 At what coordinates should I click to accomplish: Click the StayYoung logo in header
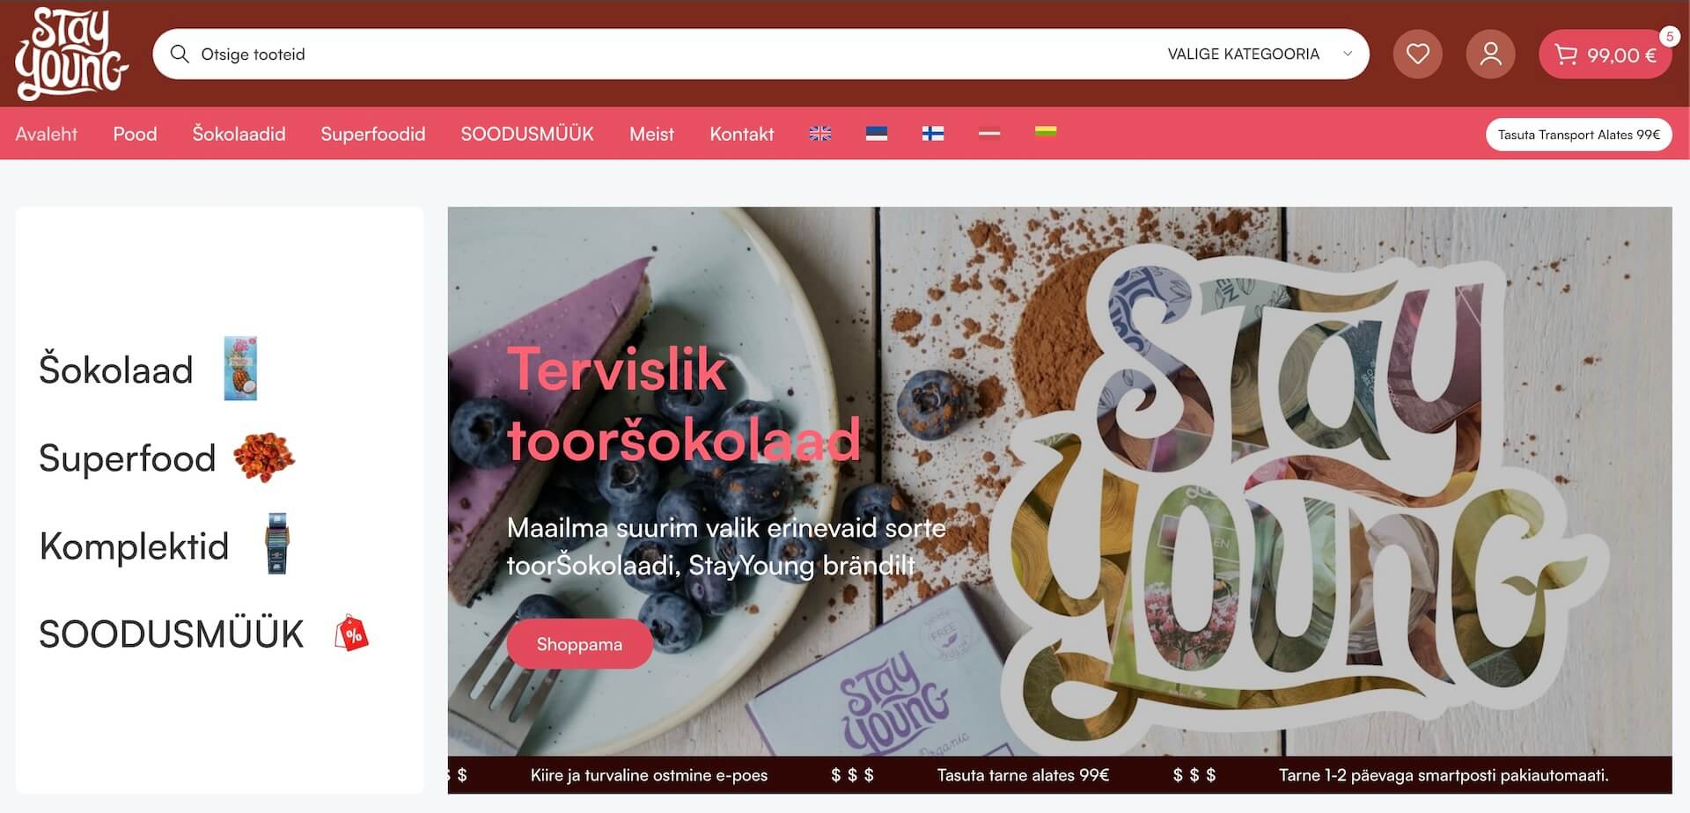pos(71,54)
